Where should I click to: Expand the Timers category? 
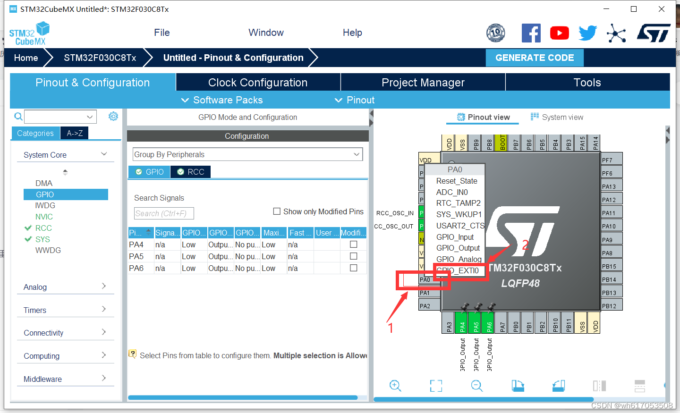pyautogui.click(x=65, y=310)
